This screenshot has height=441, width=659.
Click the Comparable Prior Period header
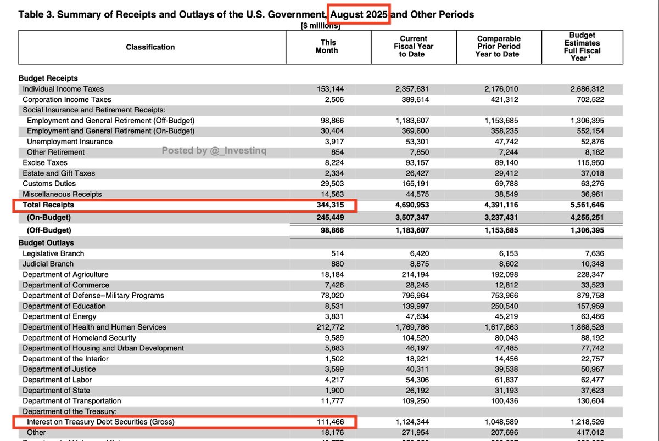point(498,47)
